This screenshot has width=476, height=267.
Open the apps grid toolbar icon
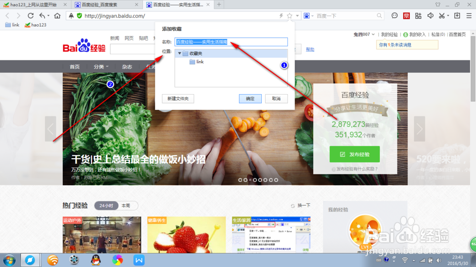point(418,16)
